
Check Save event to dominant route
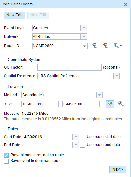pyautogui.click(x=6, y=161)
